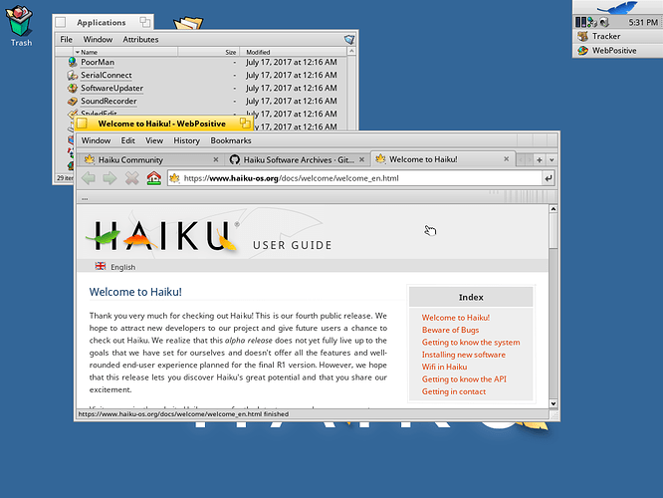Screen dimensions: 663x498
Task: Close the Haiku Software Archives tab
Action: (361, 159)
